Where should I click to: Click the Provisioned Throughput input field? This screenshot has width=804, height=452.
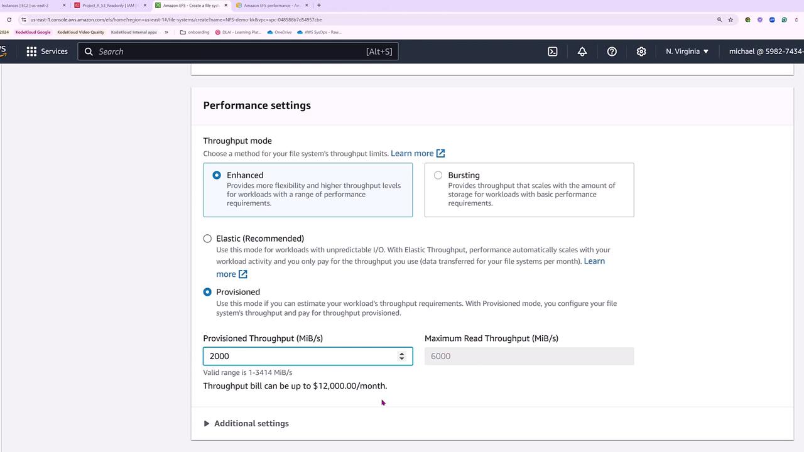[308, 356]
